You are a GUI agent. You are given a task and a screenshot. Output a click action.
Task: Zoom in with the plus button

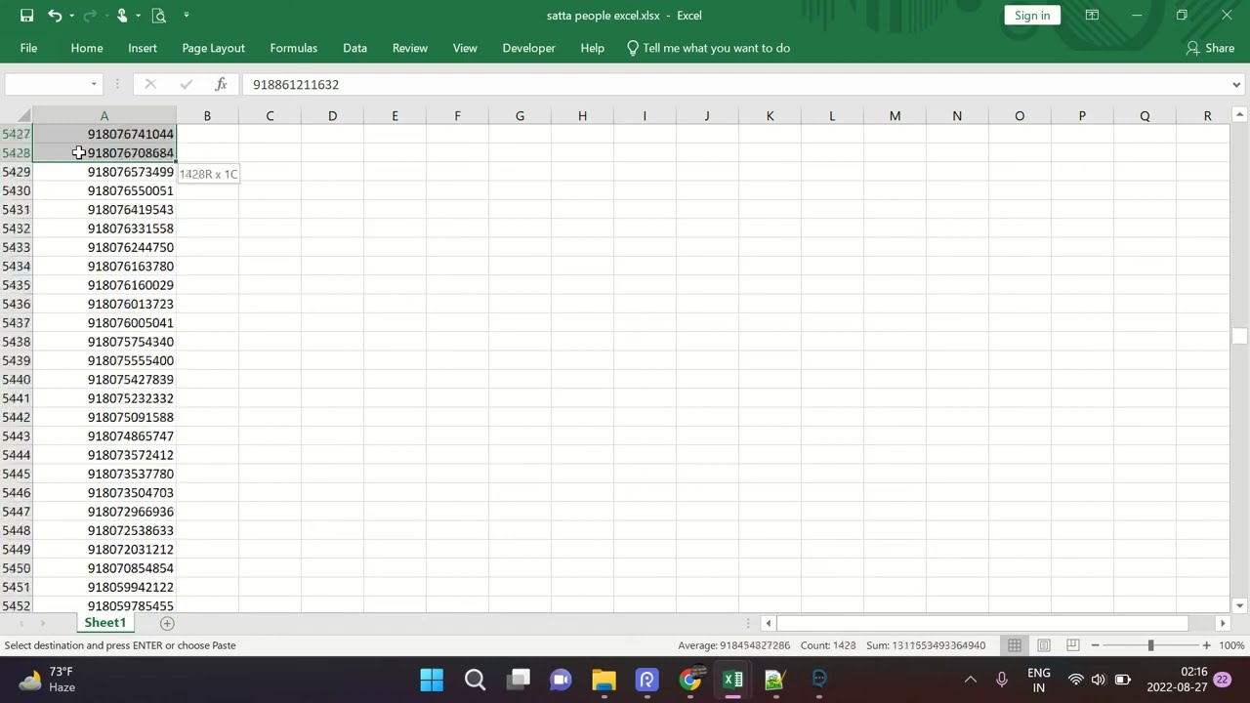(x=1206, y=645)
